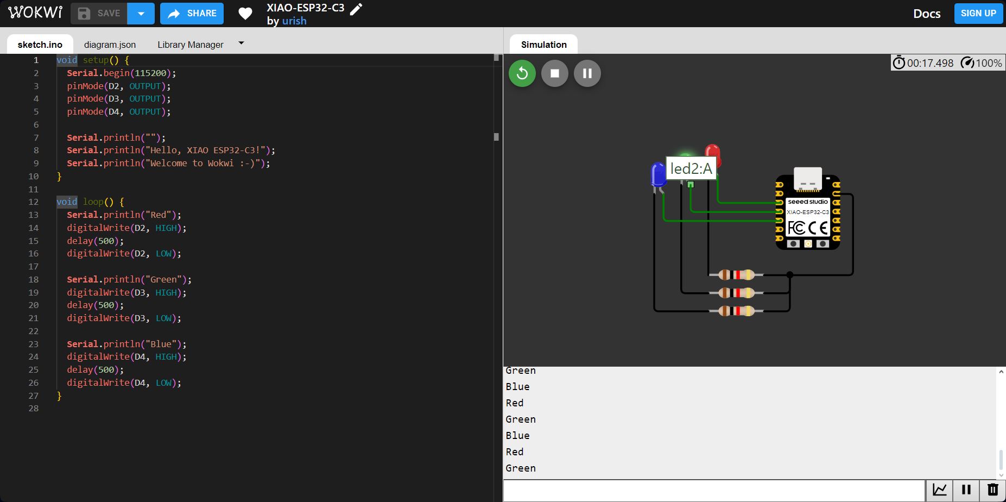Click 'digitalWrite(D3, HIGH);' line

pos(126,292)
